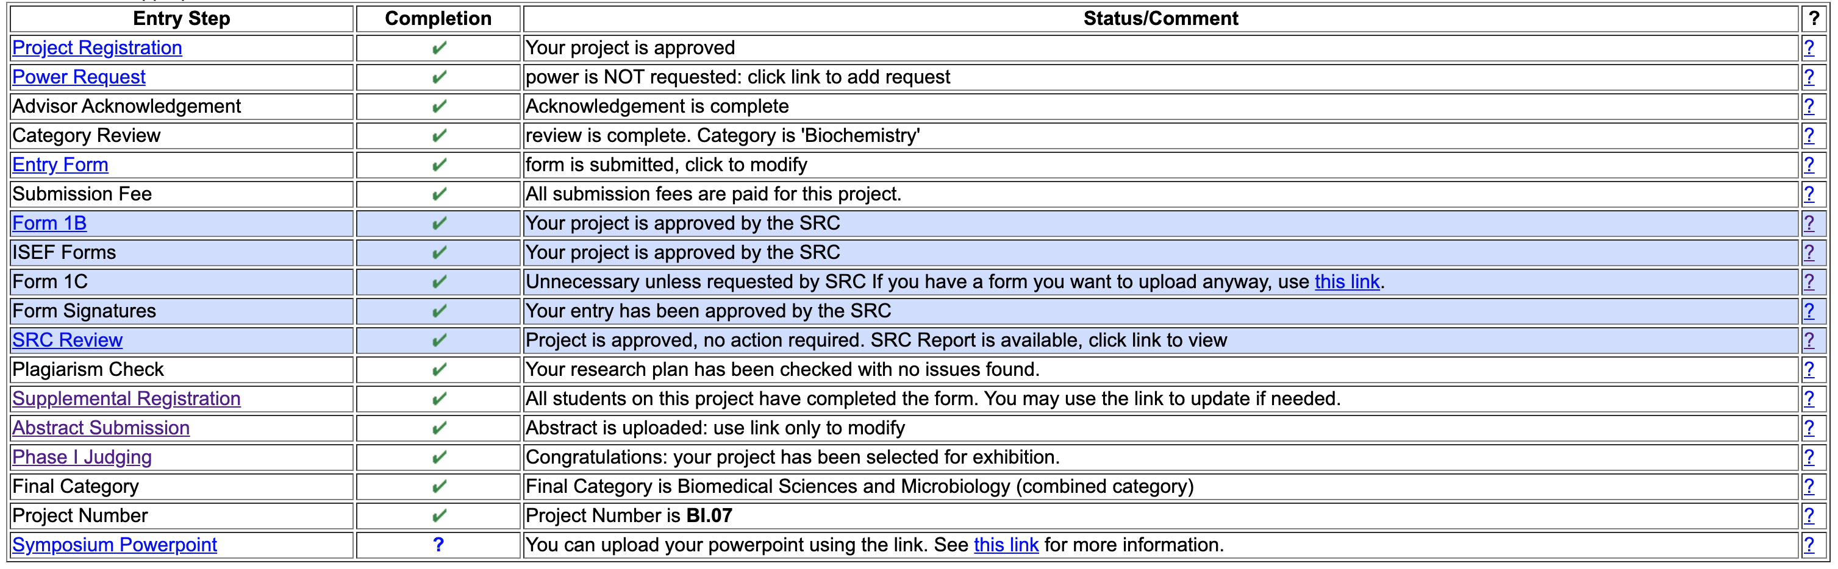Click help question mark for Project Registration row

pyautogui.click(x=1809, y=48)
